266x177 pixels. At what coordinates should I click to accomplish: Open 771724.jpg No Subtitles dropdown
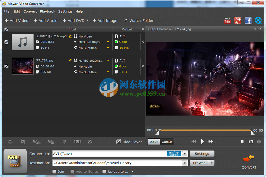[108, 72]
